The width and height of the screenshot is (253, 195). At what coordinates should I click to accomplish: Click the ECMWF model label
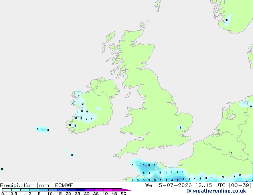(64, 185)
